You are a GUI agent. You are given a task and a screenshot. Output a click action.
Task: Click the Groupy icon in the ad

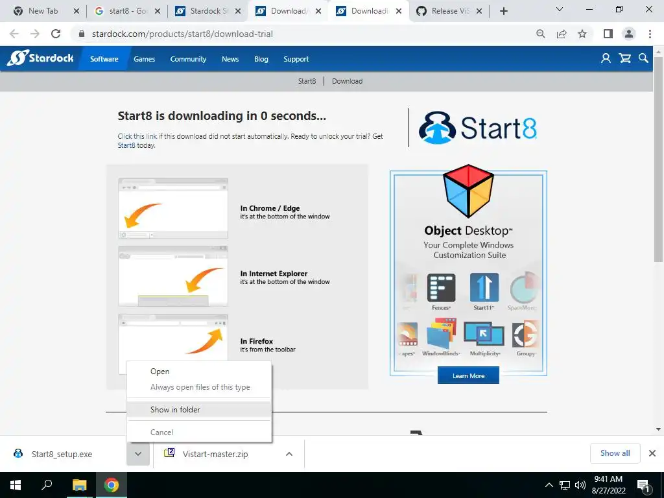525,334
